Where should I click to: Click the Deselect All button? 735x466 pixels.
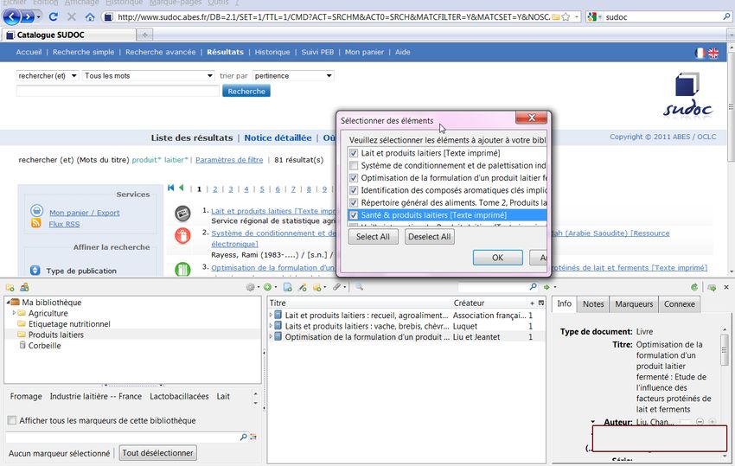tap(430, 237)
